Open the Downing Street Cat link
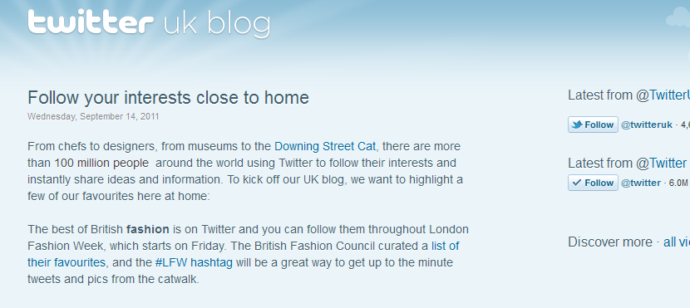Image resolution: width=690 pixels, height=308 pixels. tap(325, 146)
